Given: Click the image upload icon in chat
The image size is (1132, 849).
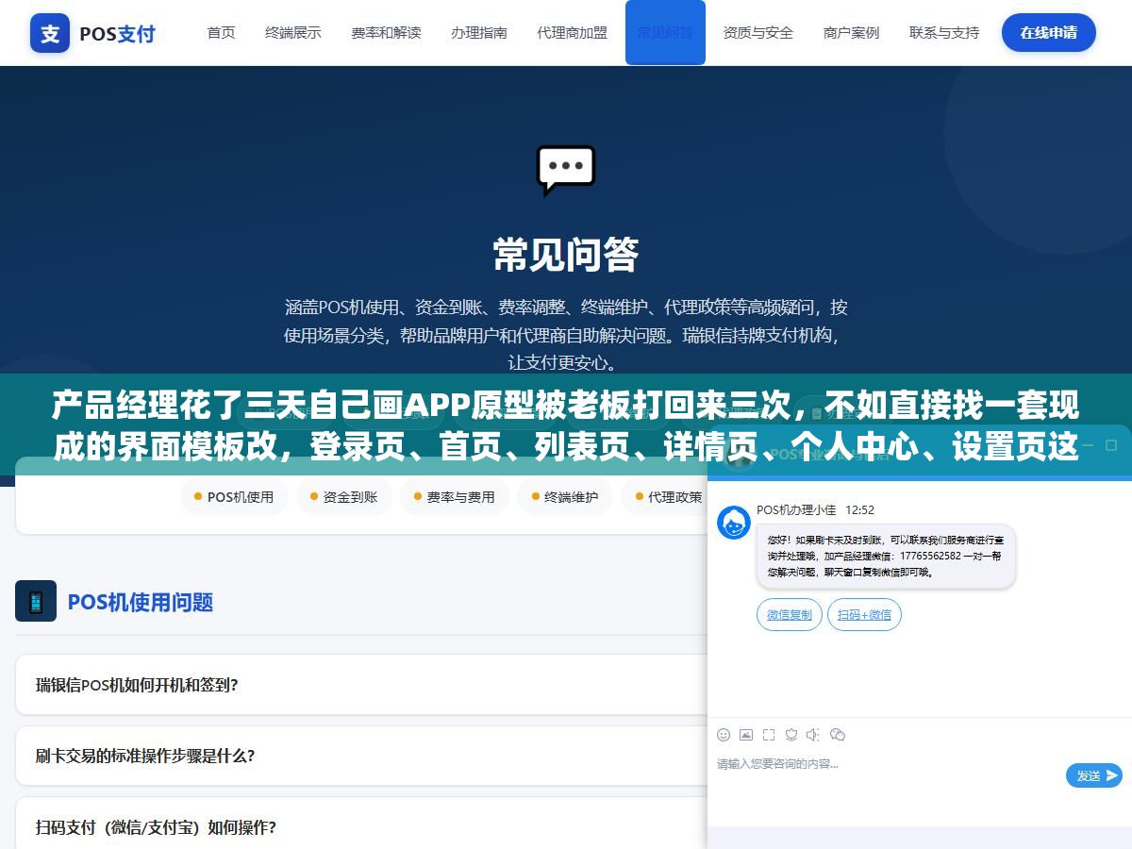Looking at the screenshot, I should tap(746, 735).
